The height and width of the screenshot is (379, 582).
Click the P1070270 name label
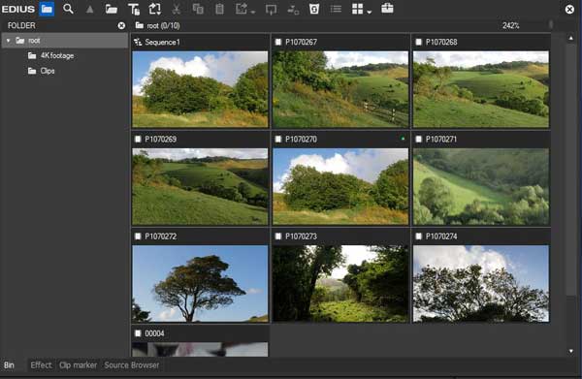click(x=301, y=139)
